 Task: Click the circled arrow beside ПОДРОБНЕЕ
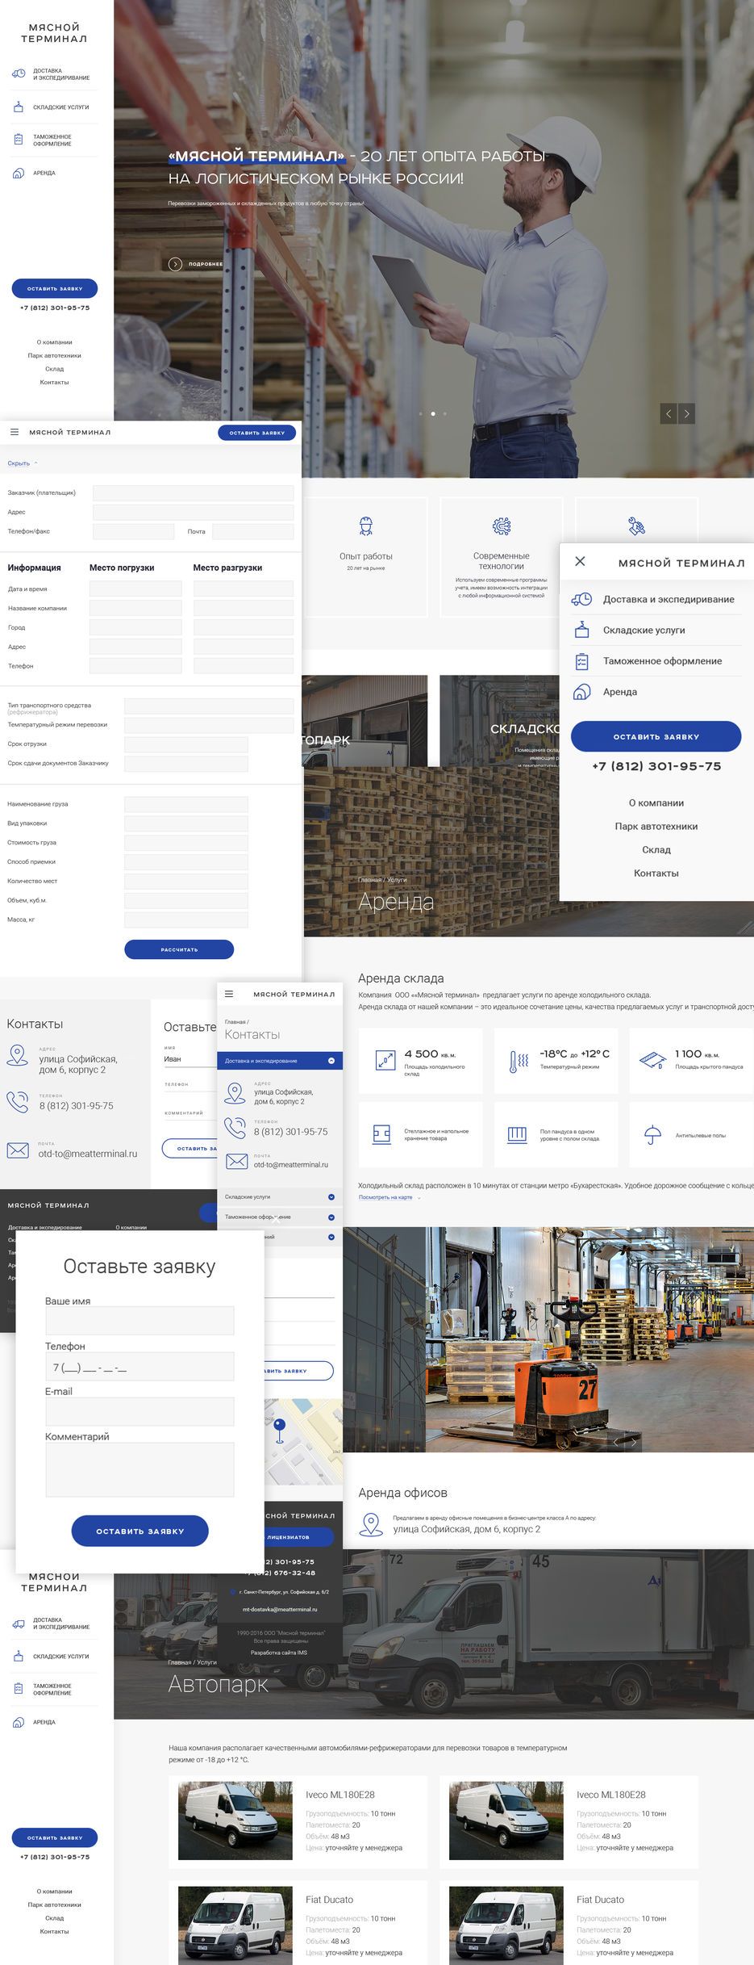tap(175, 264)
